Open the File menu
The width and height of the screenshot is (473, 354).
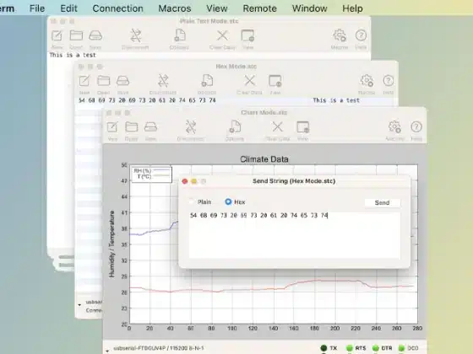[x=37, y=8]
